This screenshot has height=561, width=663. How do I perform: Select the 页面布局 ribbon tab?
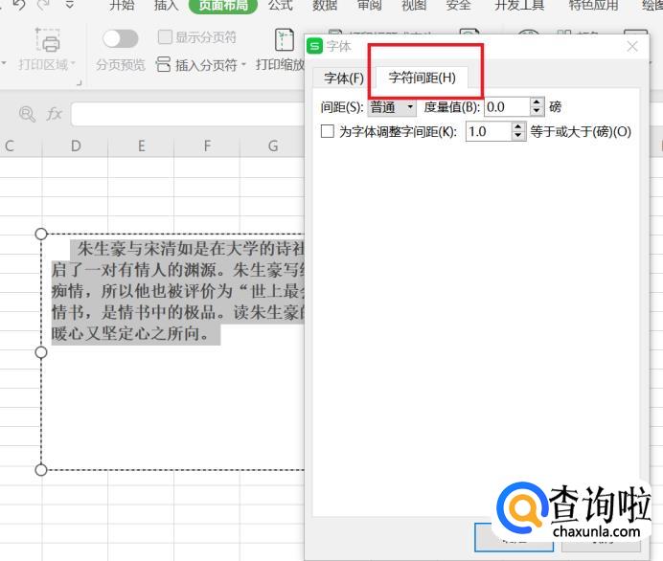click(223, 6)
